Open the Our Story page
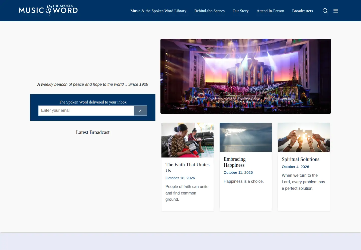This screenshot has width=361, height=250. click(x=240, y=11)
